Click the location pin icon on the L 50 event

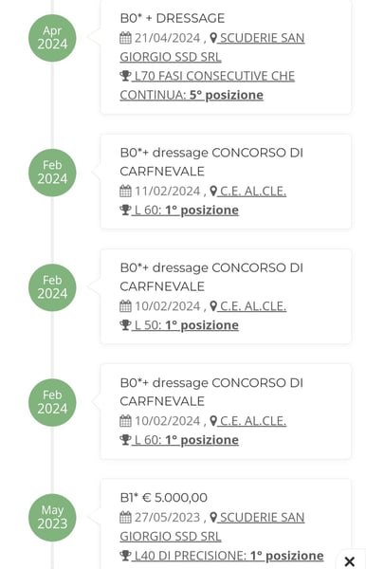[x=213, y=306]
